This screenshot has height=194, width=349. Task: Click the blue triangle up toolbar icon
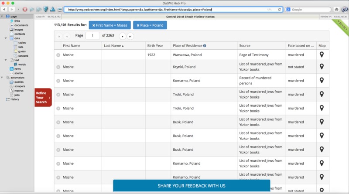coord(53,9)
